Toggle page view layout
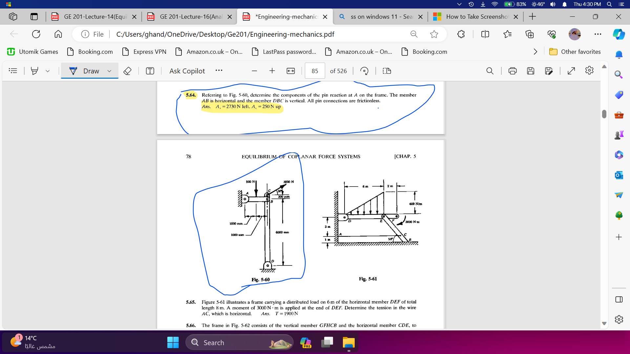The image size is (630, 354). (x=387, y=71)
